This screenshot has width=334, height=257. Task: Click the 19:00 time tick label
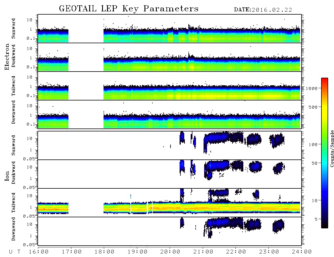click(137, 252)
